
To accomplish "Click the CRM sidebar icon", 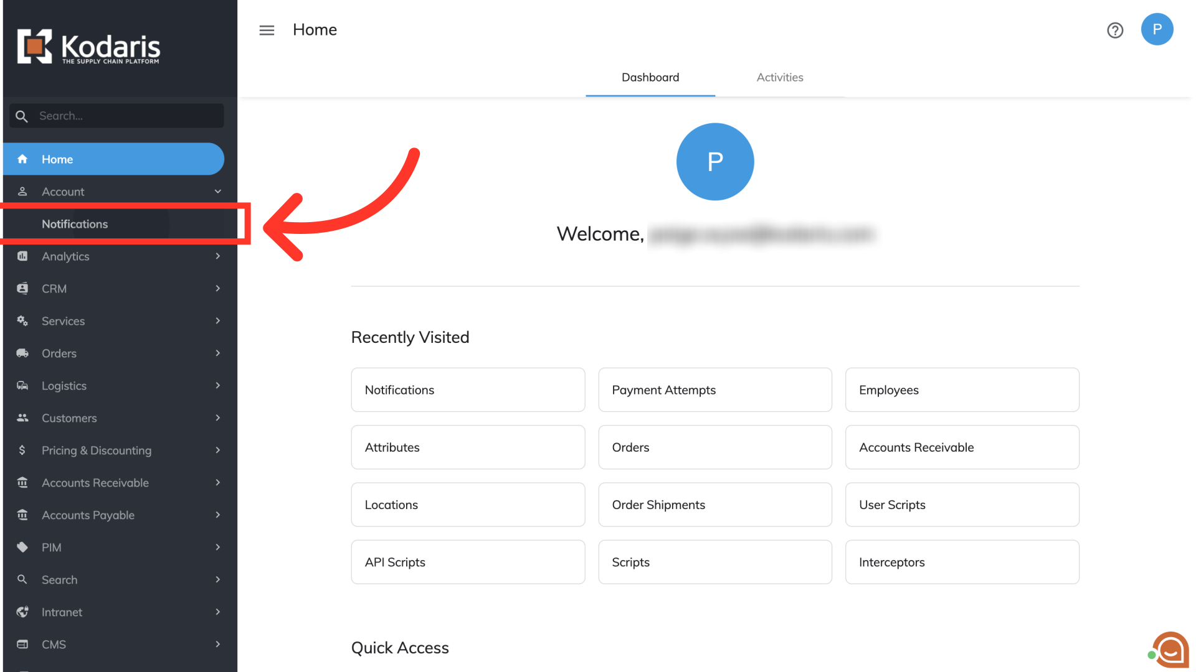I will pos(22,289).
